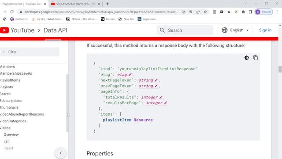The width and height of the screenshot is (282, 159).
Task: Open the extensions puzzle icon
Action: [x=243, y=12]
